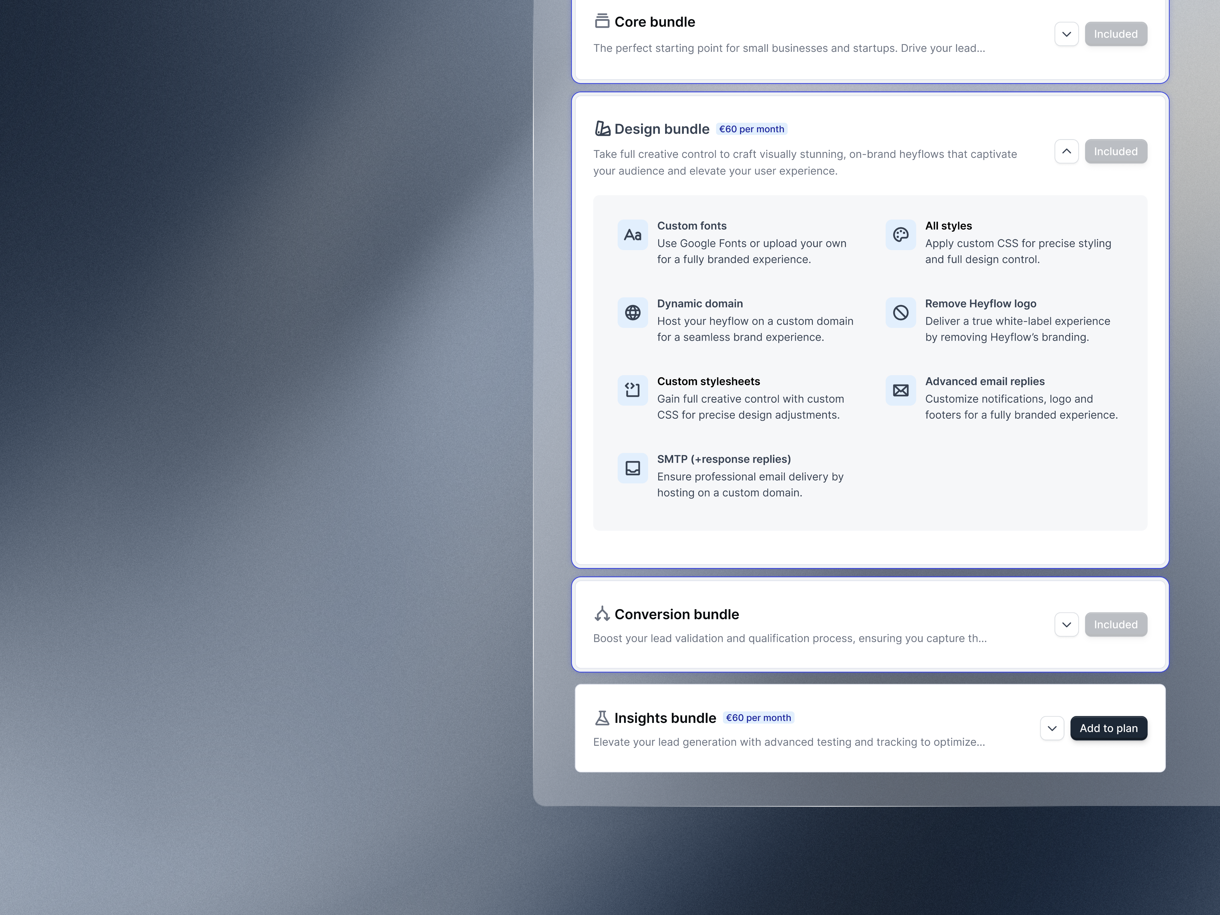Click the Conversion bundle merge icon
The width and height of the screenshot is (1220, 915).
click(602, 614)
